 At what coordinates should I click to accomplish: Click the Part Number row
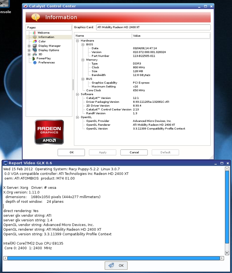142,56
